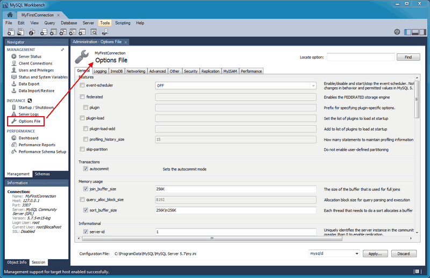This screenshot has width=430, height=278.
Task: Switch to the Security tab
Action: [x=191, y=72]
